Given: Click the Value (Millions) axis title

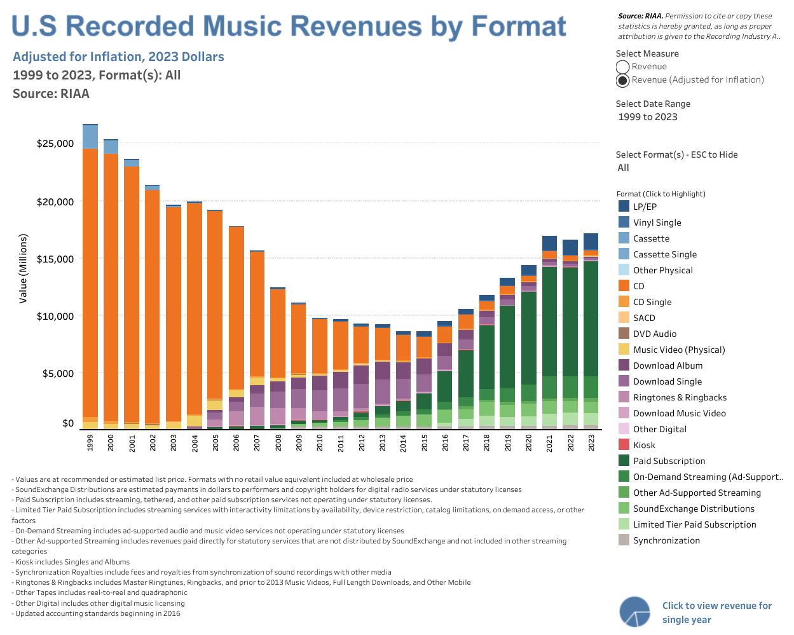Looking at the screenshot, I should pyautogui.click(x=24, y=268).
